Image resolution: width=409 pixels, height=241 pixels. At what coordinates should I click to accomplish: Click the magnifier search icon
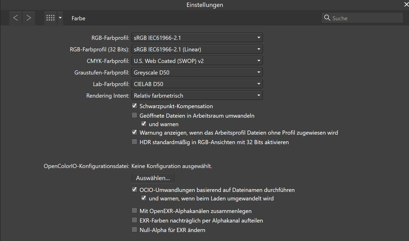327,18
